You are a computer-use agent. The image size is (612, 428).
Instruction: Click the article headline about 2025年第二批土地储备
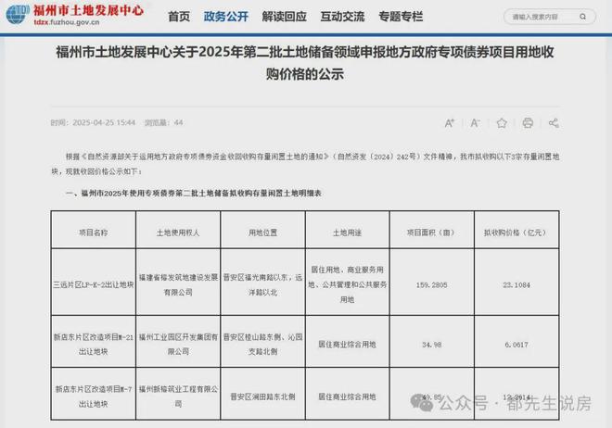pos(305,62)
